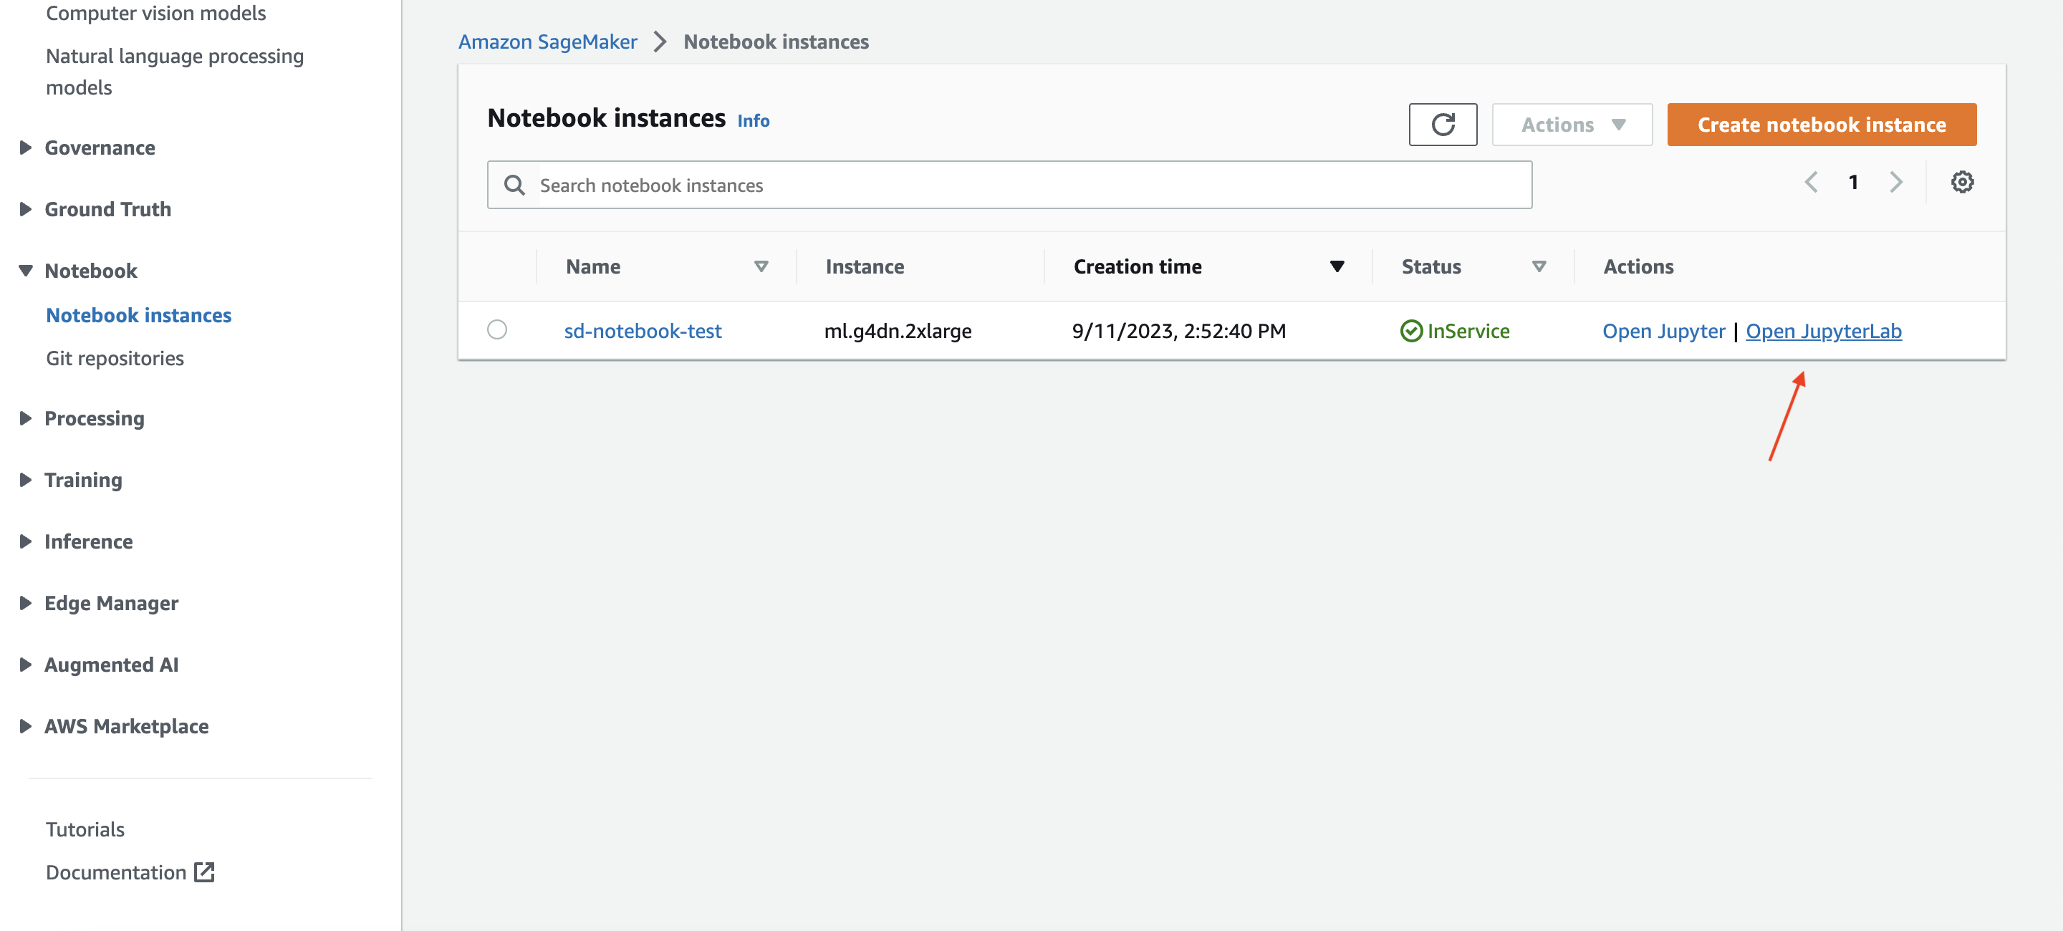Click the Open Jupyter link
2063x931 pixels.
click(1663, 332)
